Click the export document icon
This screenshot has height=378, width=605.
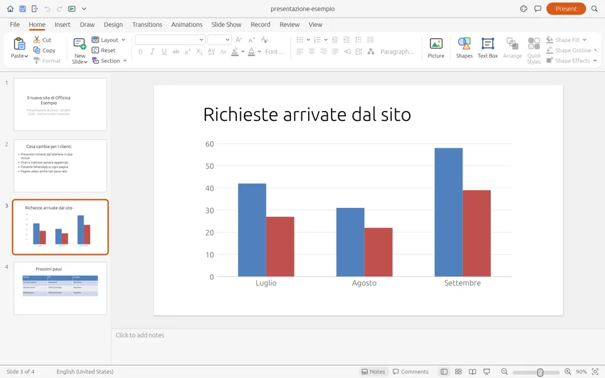point(35,8)
